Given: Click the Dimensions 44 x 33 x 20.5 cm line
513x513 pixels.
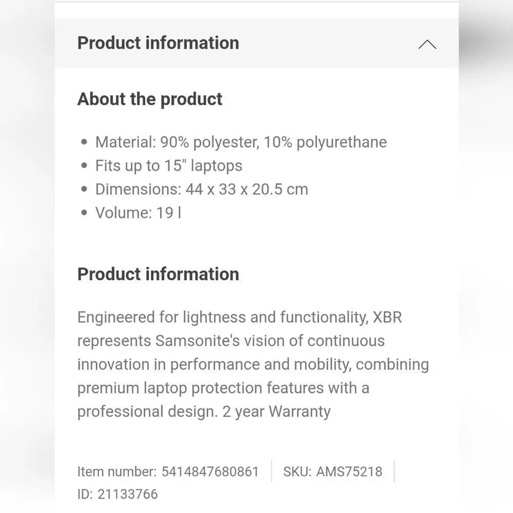Looking at the screenshot, I should (x=202, y=189).
